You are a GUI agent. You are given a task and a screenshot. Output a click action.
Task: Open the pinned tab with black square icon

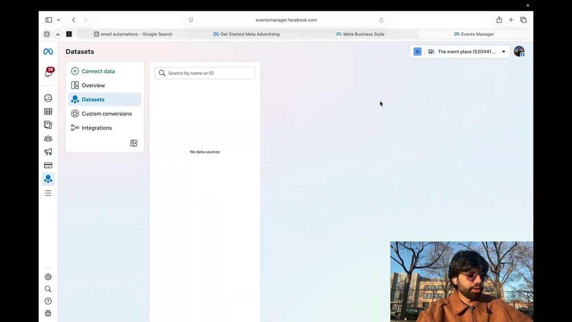(x=69, y=34)
